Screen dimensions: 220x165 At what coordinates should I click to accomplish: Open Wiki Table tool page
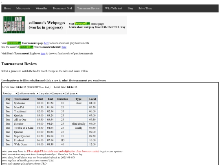point(114,9)
